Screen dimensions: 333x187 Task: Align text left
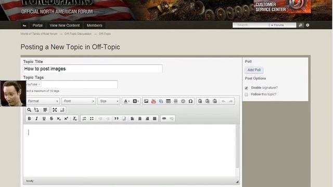pos(133,118)
